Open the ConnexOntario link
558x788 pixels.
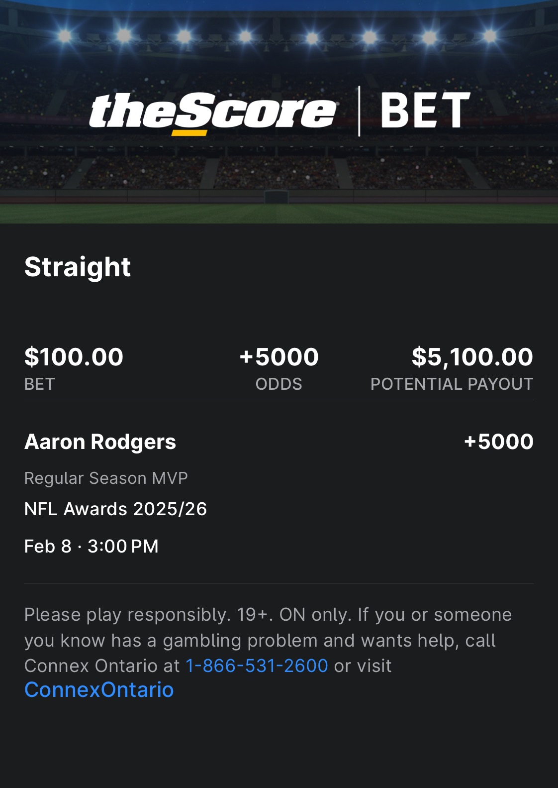click(x=99, y=690)
